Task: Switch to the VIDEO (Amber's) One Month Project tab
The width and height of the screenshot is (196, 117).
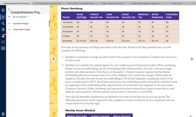Action: click(81, 3)
